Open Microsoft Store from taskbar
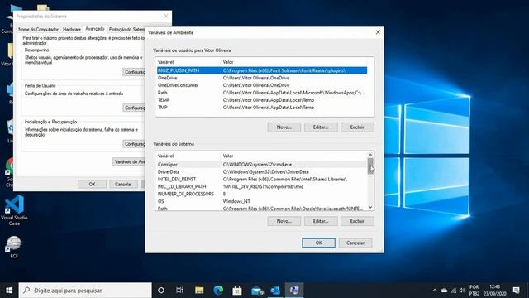 point(237,291)
